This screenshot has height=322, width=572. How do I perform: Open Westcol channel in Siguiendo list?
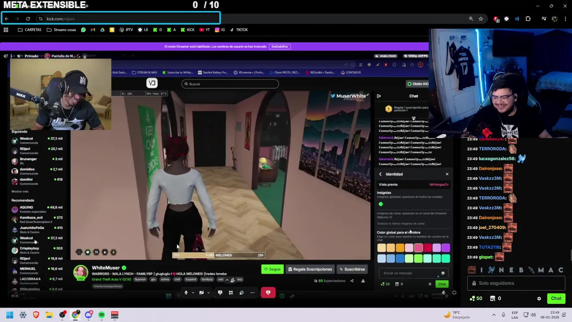(x=38, y=140)
